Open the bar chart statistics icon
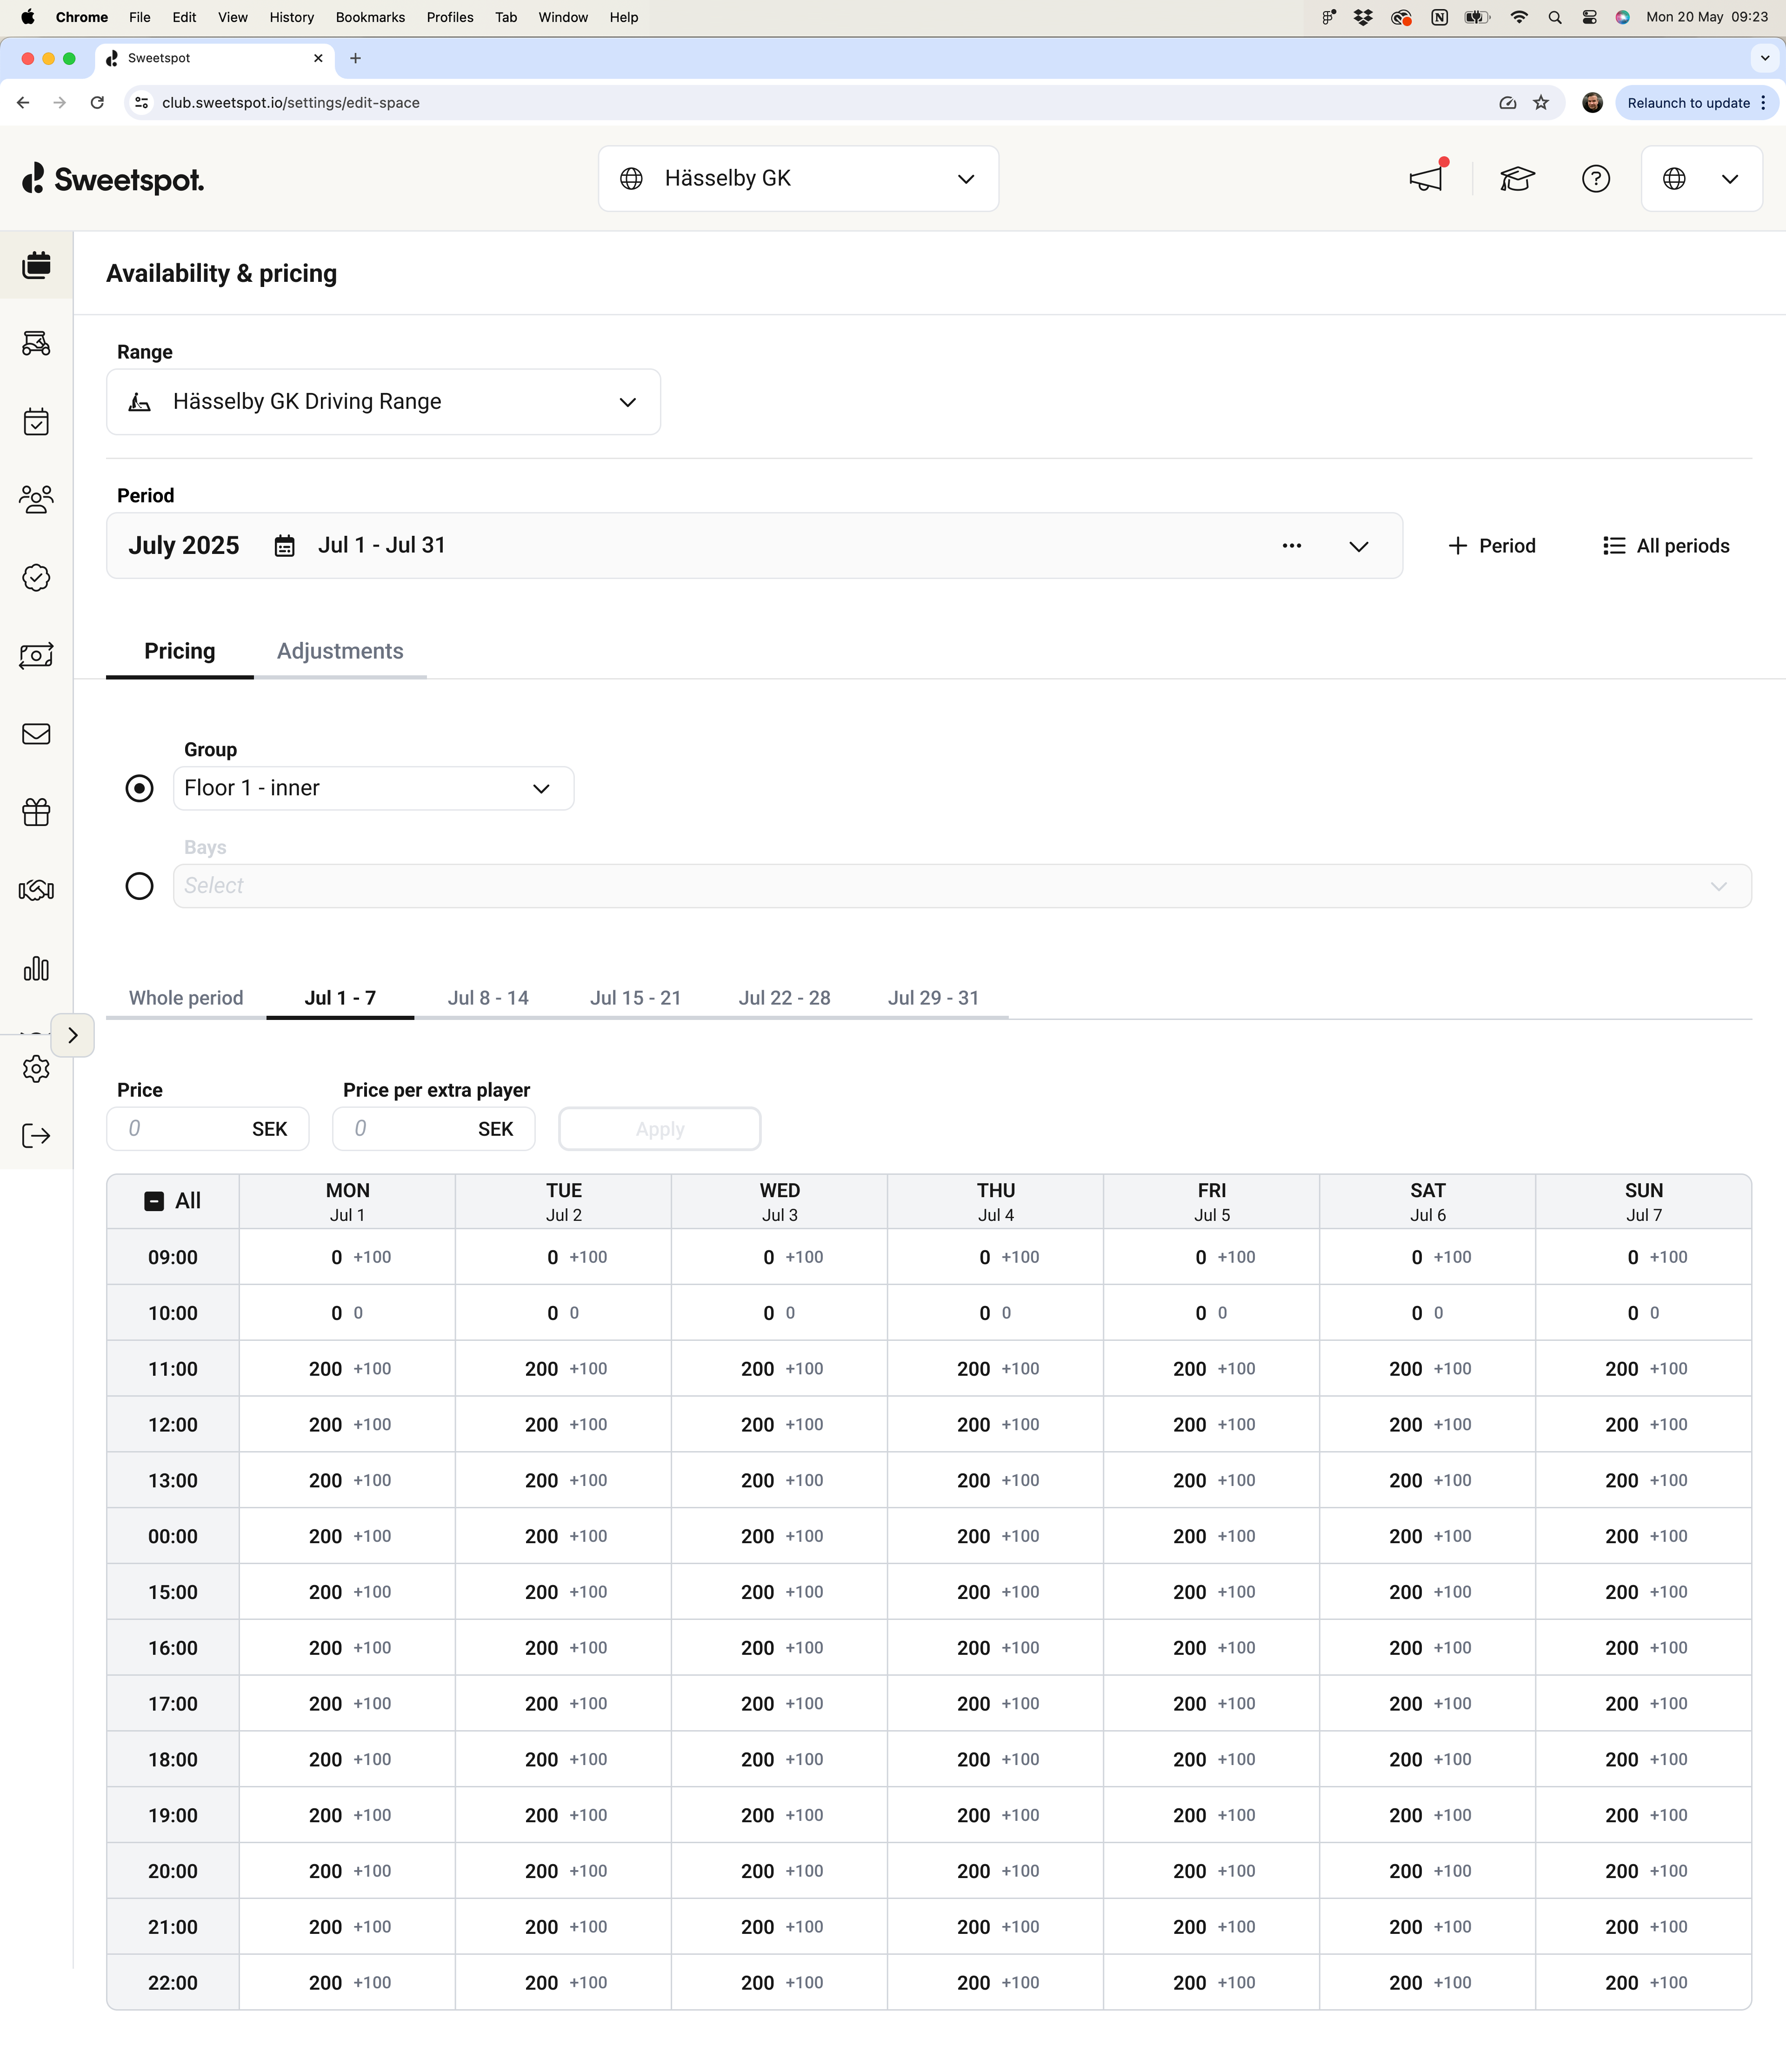The image size is (1786, 2072). click(x=36, y=968)
